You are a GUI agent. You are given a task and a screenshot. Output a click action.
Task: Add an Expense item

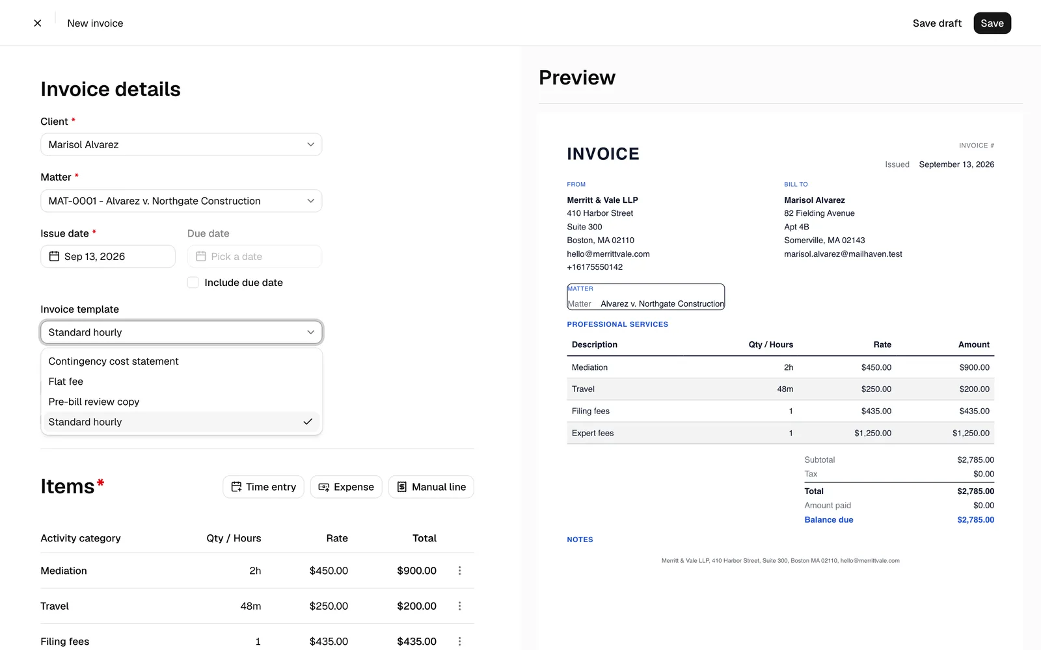coord(346,487)
